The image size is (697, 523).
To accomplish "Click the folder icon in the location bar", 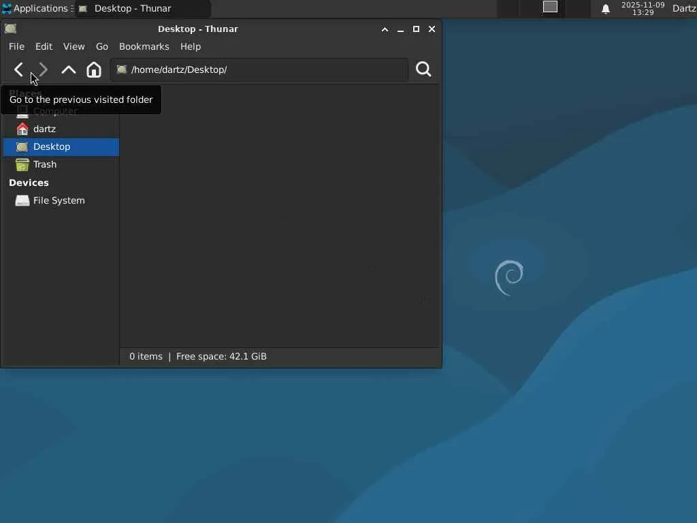I will point(122,69).
